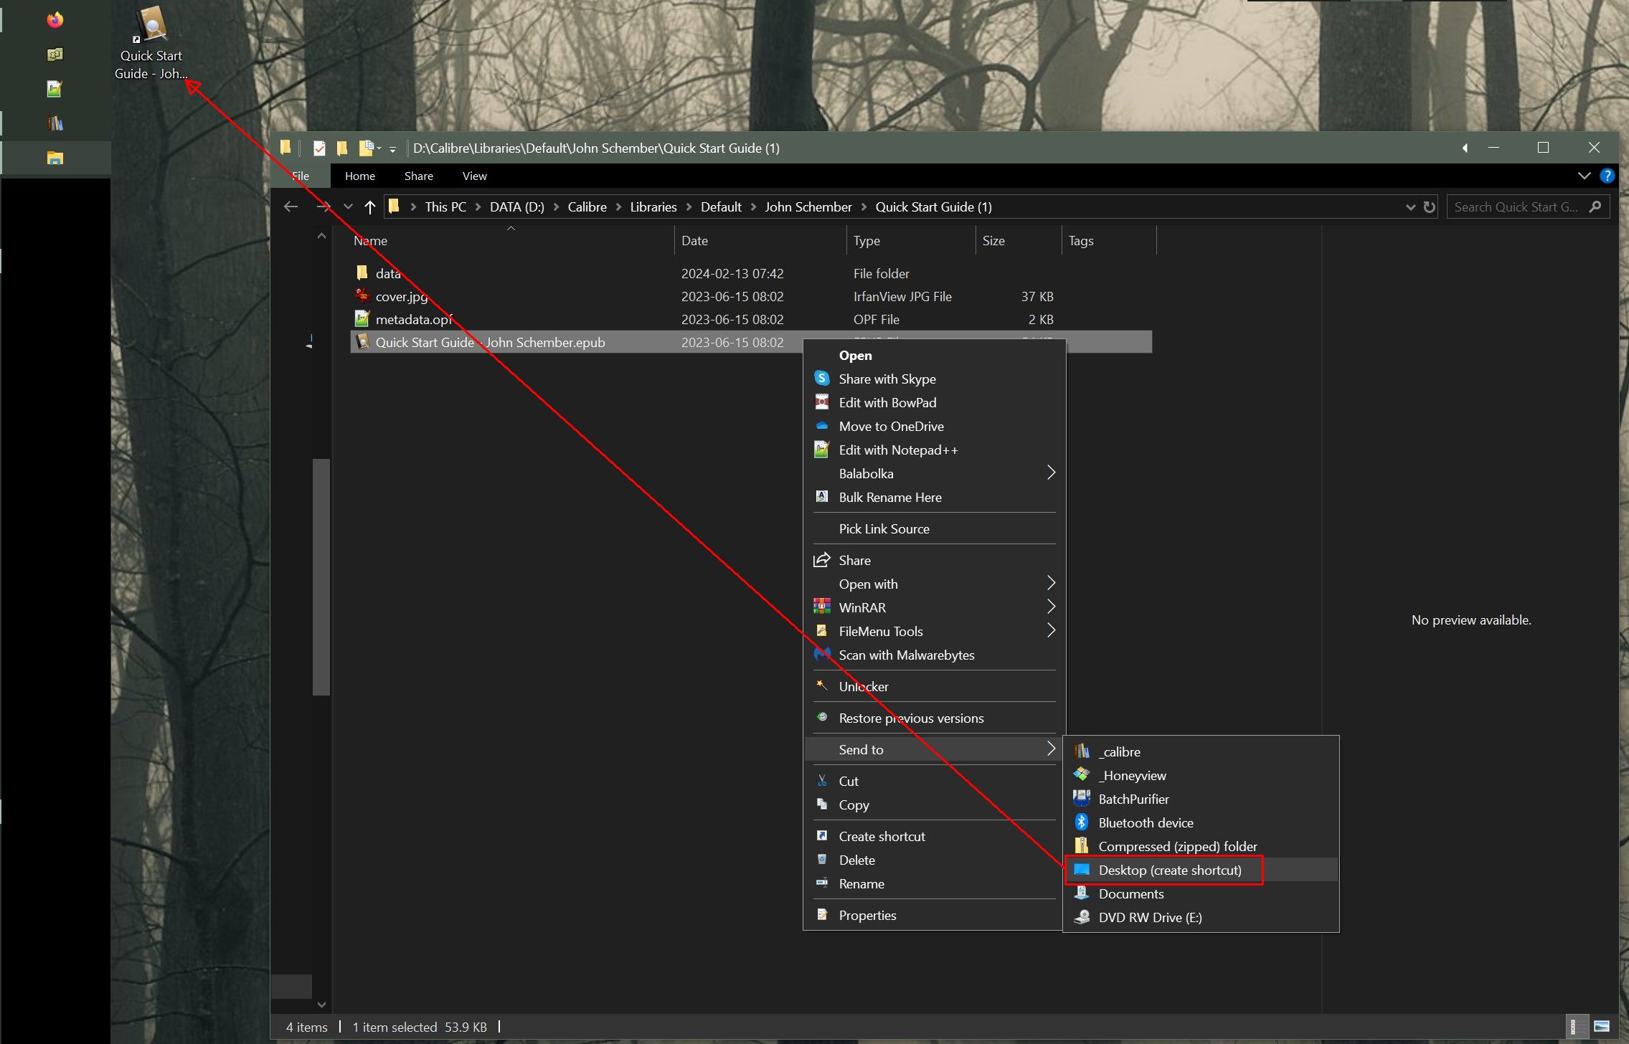Click the New folder quick access icon
1629x1044 pixels.
(x=342, y=148)
